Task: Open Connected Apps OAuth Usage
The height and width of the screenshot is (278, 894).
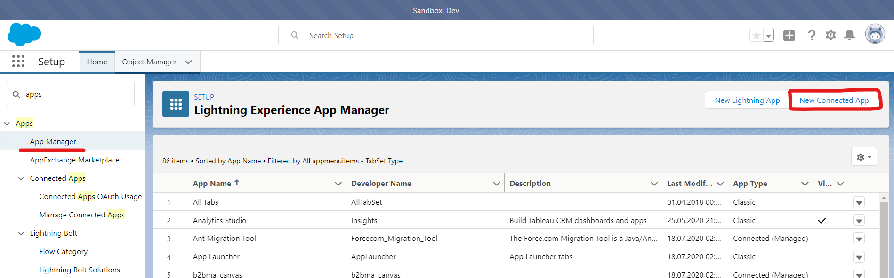Action: click(x=90, y=196)
